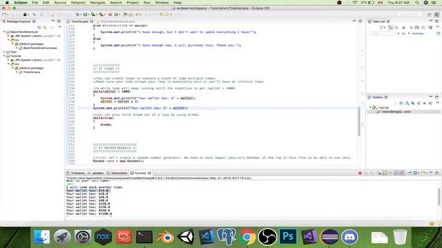Viewport: 442px width, 248px height.
Task: Open the Refactor menu
Action: [78, 3]
